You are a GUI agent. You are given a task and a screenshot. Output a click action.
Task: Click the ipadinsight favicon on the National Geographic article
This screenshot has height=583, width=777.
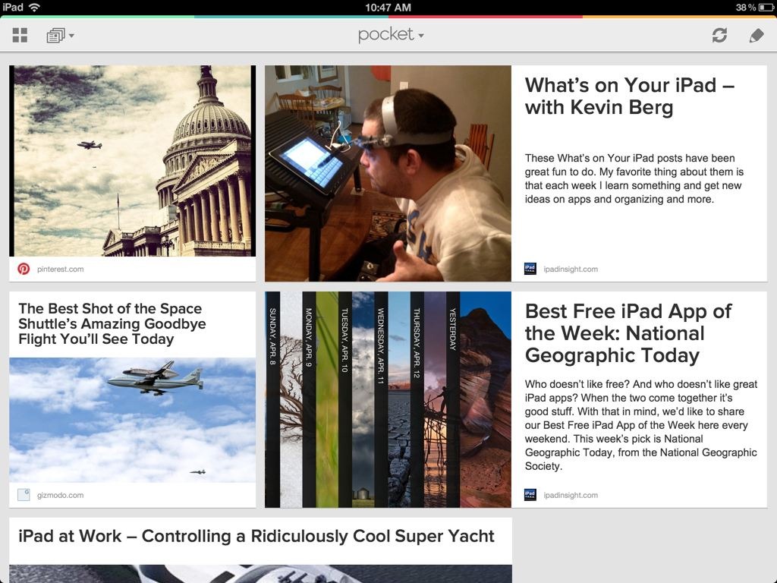click(530, 494)
